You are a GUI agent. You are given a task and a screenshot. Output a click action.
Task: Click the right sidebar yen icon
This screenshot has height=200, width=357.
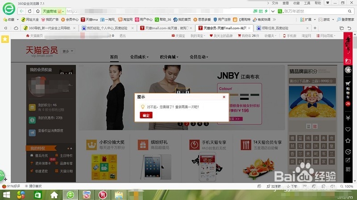click(348, 118)
